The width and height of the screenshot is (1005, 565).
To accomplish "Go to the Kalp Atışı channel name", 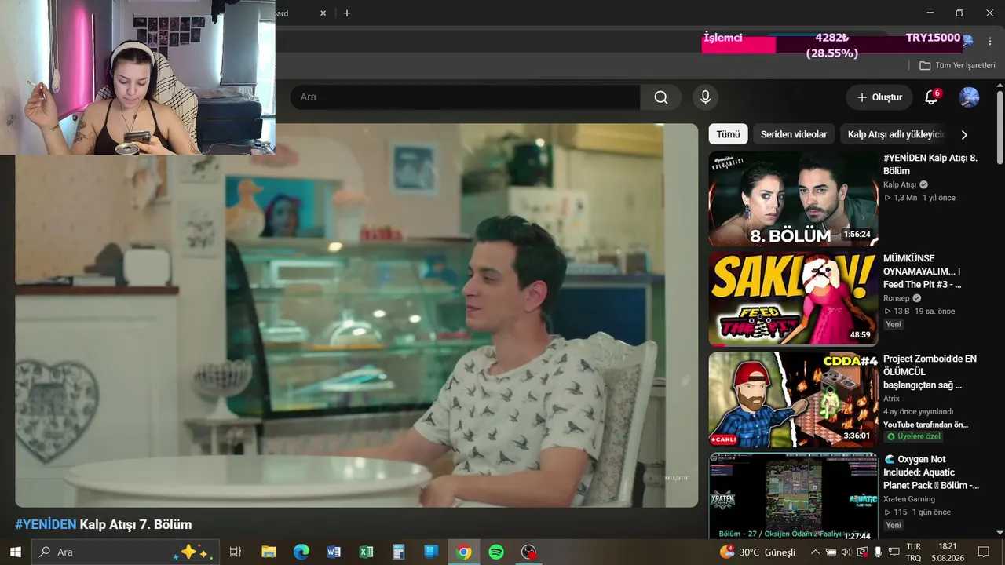I will point(900,185).
